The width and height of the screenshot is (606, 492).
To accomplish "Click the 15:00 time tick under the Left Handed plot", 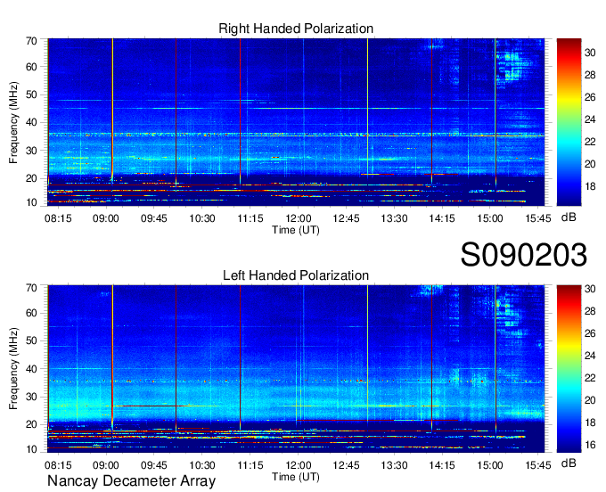I will coord(490,465).
